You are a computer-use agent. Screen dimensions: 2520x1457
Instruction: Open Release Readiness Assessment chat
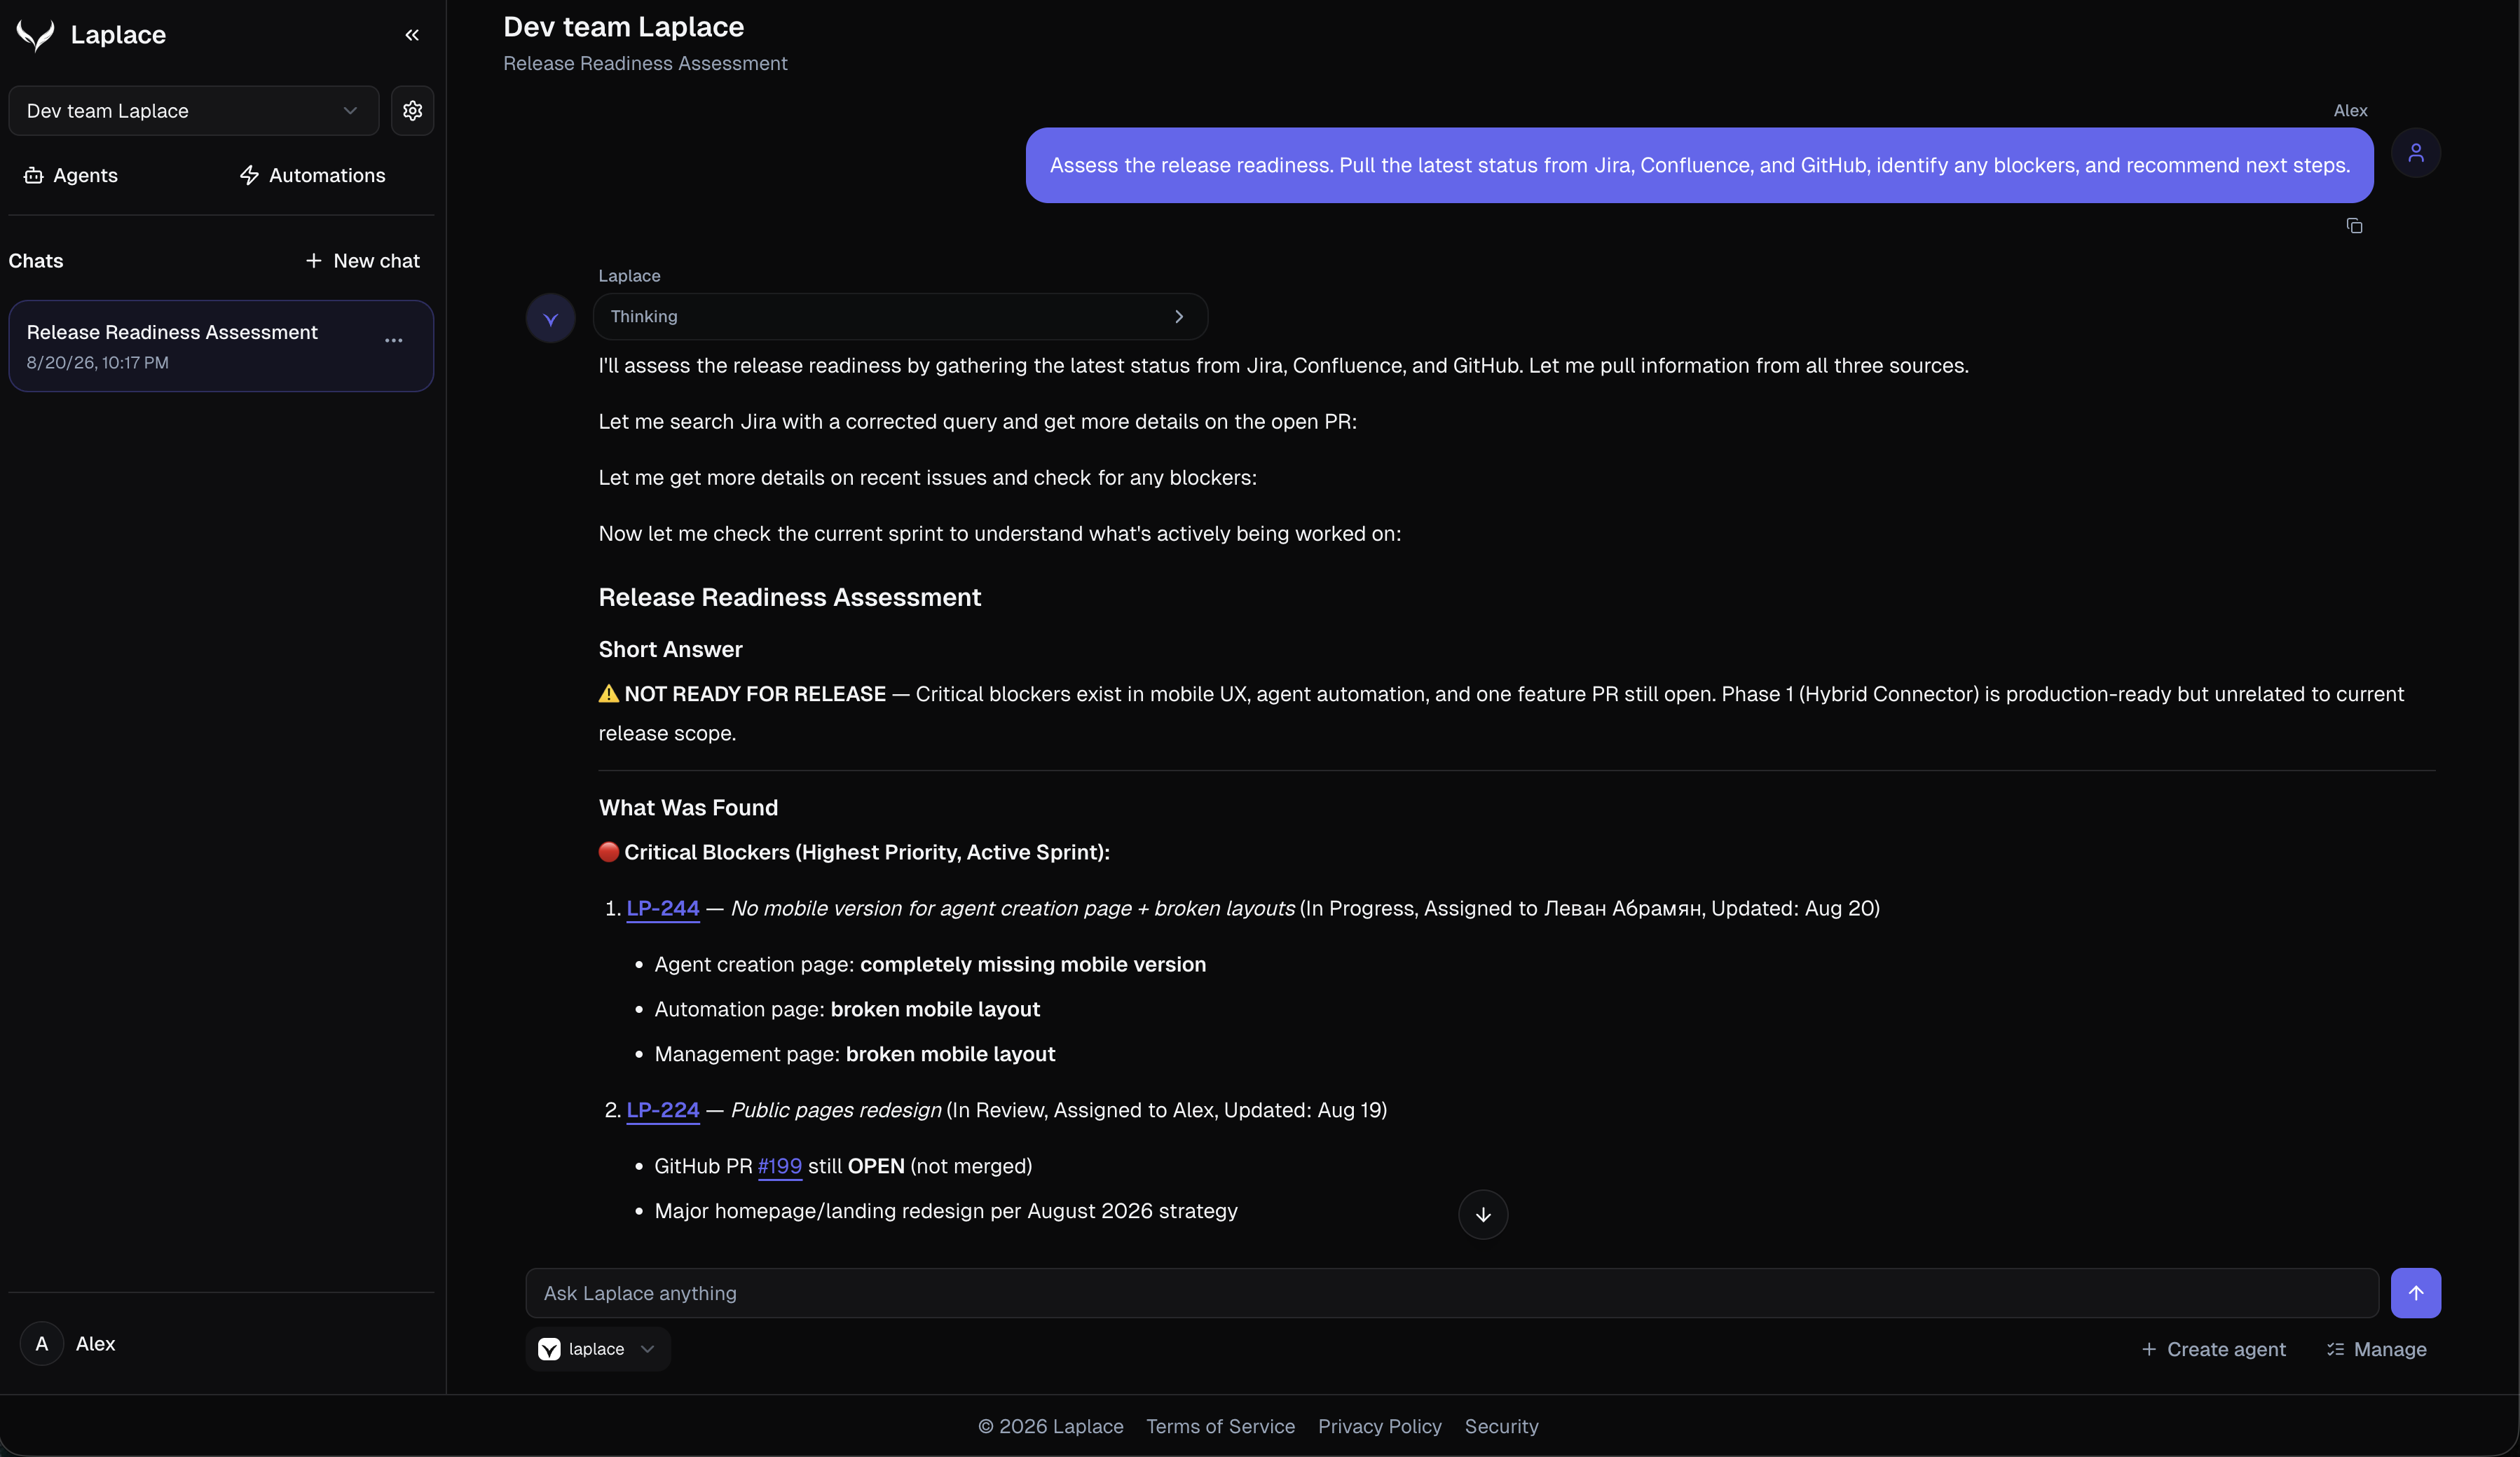(x=221, y=346)
